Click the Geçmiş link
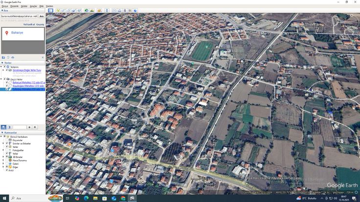The image size is (360, 202). pyautogui.click(x=40, y=24)
